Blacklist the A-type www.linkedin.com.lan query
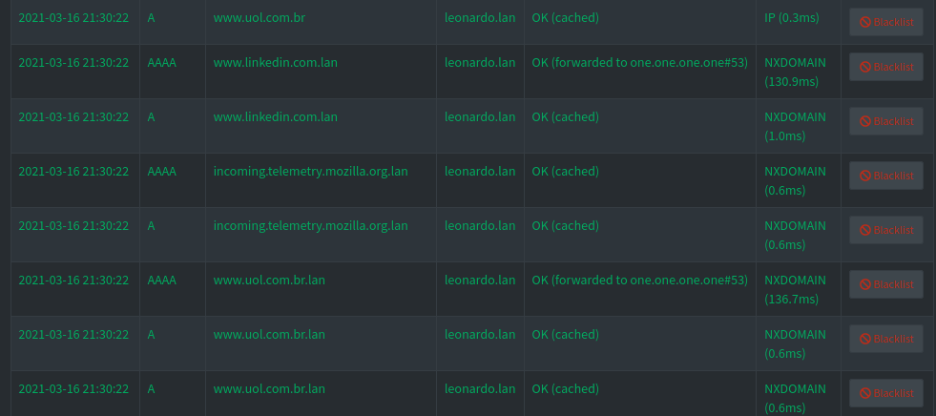The height and width of the screenshot is (416, 936). tap(885, 121)
